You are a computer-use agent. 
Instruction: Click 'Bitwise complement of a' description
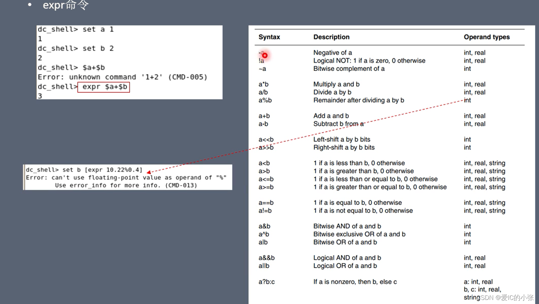pyautogui.click(x=349, y=69)
